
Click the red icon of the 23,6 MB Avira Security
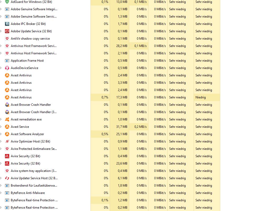pyautogui.click(x=7, y=163)
